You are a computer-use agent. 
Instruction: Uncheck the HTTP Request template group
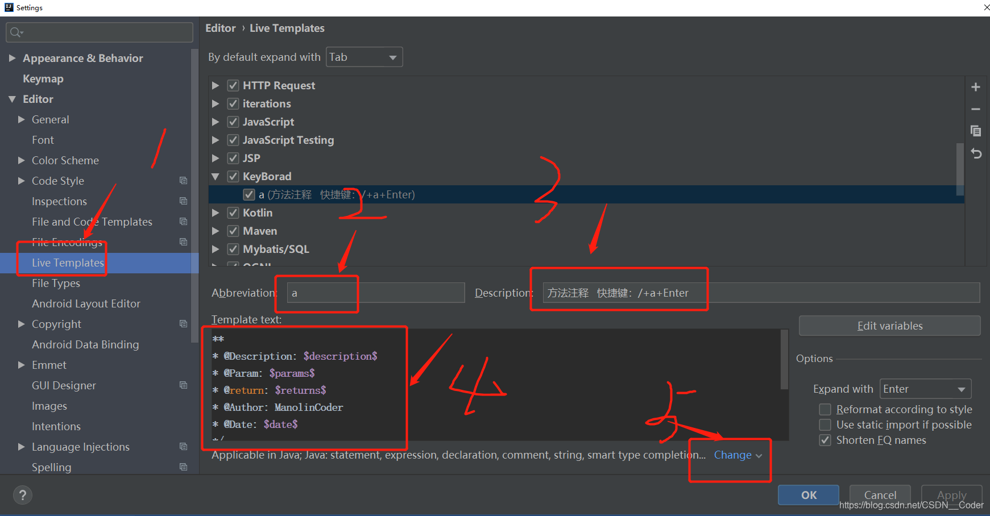pyautogui.click(x=233, y=85)
